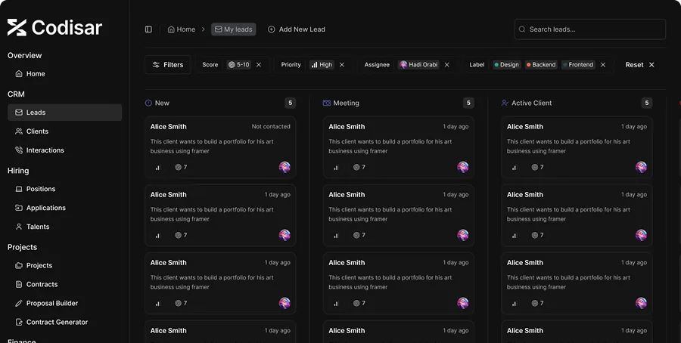Open Contract Generator in sidebar

(57, 323)
